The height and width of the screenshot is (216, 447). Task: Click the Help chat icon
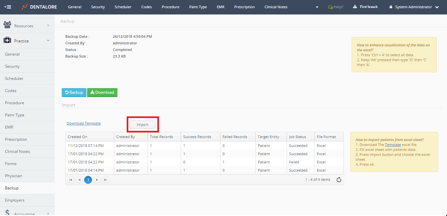(x=330, y=7)
